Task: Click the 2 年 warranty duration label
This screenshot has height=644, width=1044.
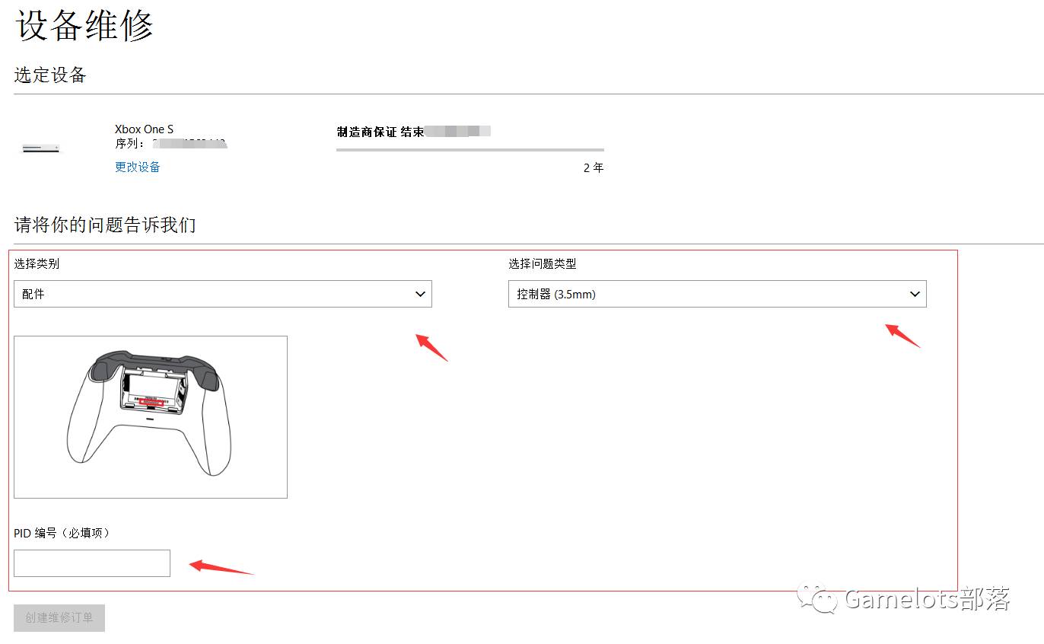Action: [x=593, y=167]
